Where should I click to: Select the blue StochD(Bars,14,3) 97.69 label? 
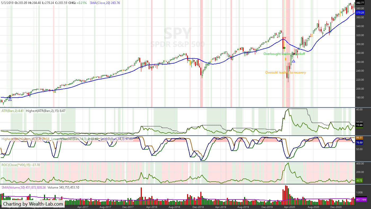[x=117, y=139]
